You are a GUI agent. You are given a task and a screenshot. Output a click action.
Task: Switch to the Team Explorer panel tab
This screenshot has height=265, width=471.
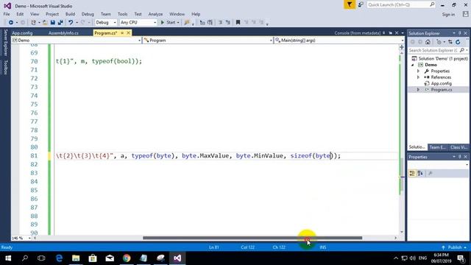coord(437,147)
